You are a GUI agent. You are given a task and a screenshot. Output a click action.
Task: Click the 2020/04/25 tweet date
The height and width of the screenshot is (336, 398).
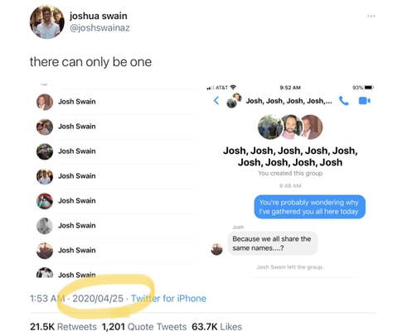tap(98, 299)
